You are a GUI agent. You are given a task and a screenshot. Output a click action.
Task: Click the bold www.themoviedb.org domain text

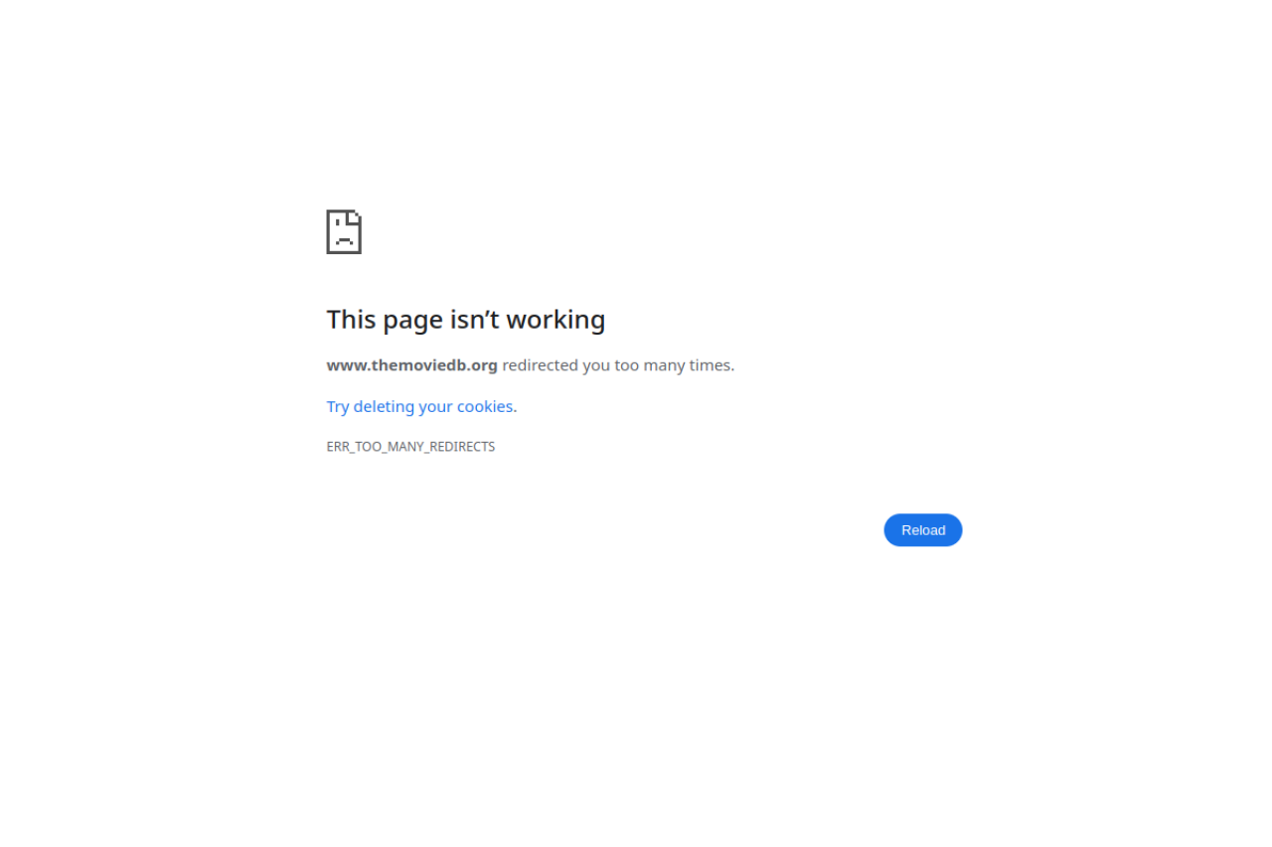coord(411,365)
